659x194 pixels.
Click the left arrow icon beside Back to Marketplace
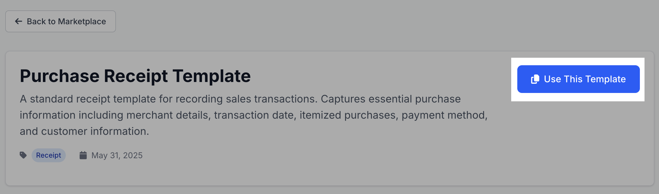click(19, 21)
